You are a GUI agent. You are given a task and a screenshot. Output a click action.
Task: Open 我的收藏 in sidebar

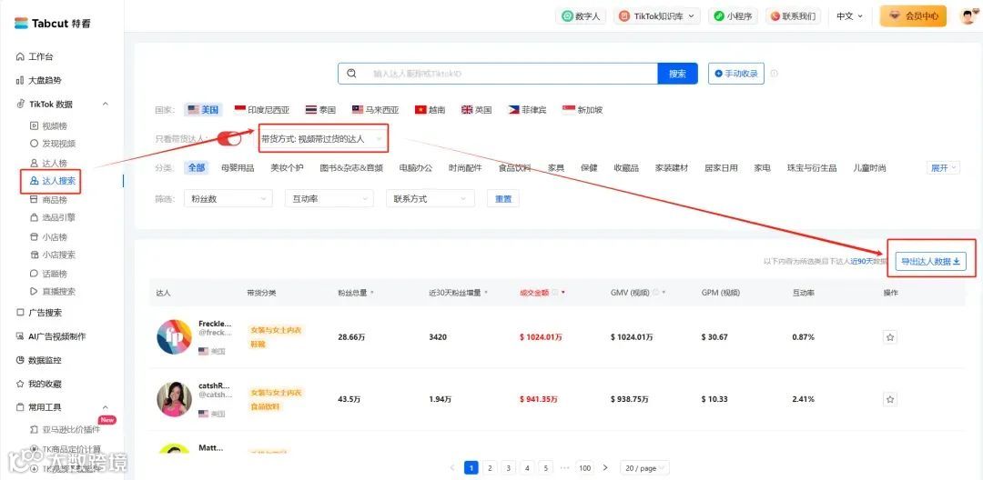point(39,385)
